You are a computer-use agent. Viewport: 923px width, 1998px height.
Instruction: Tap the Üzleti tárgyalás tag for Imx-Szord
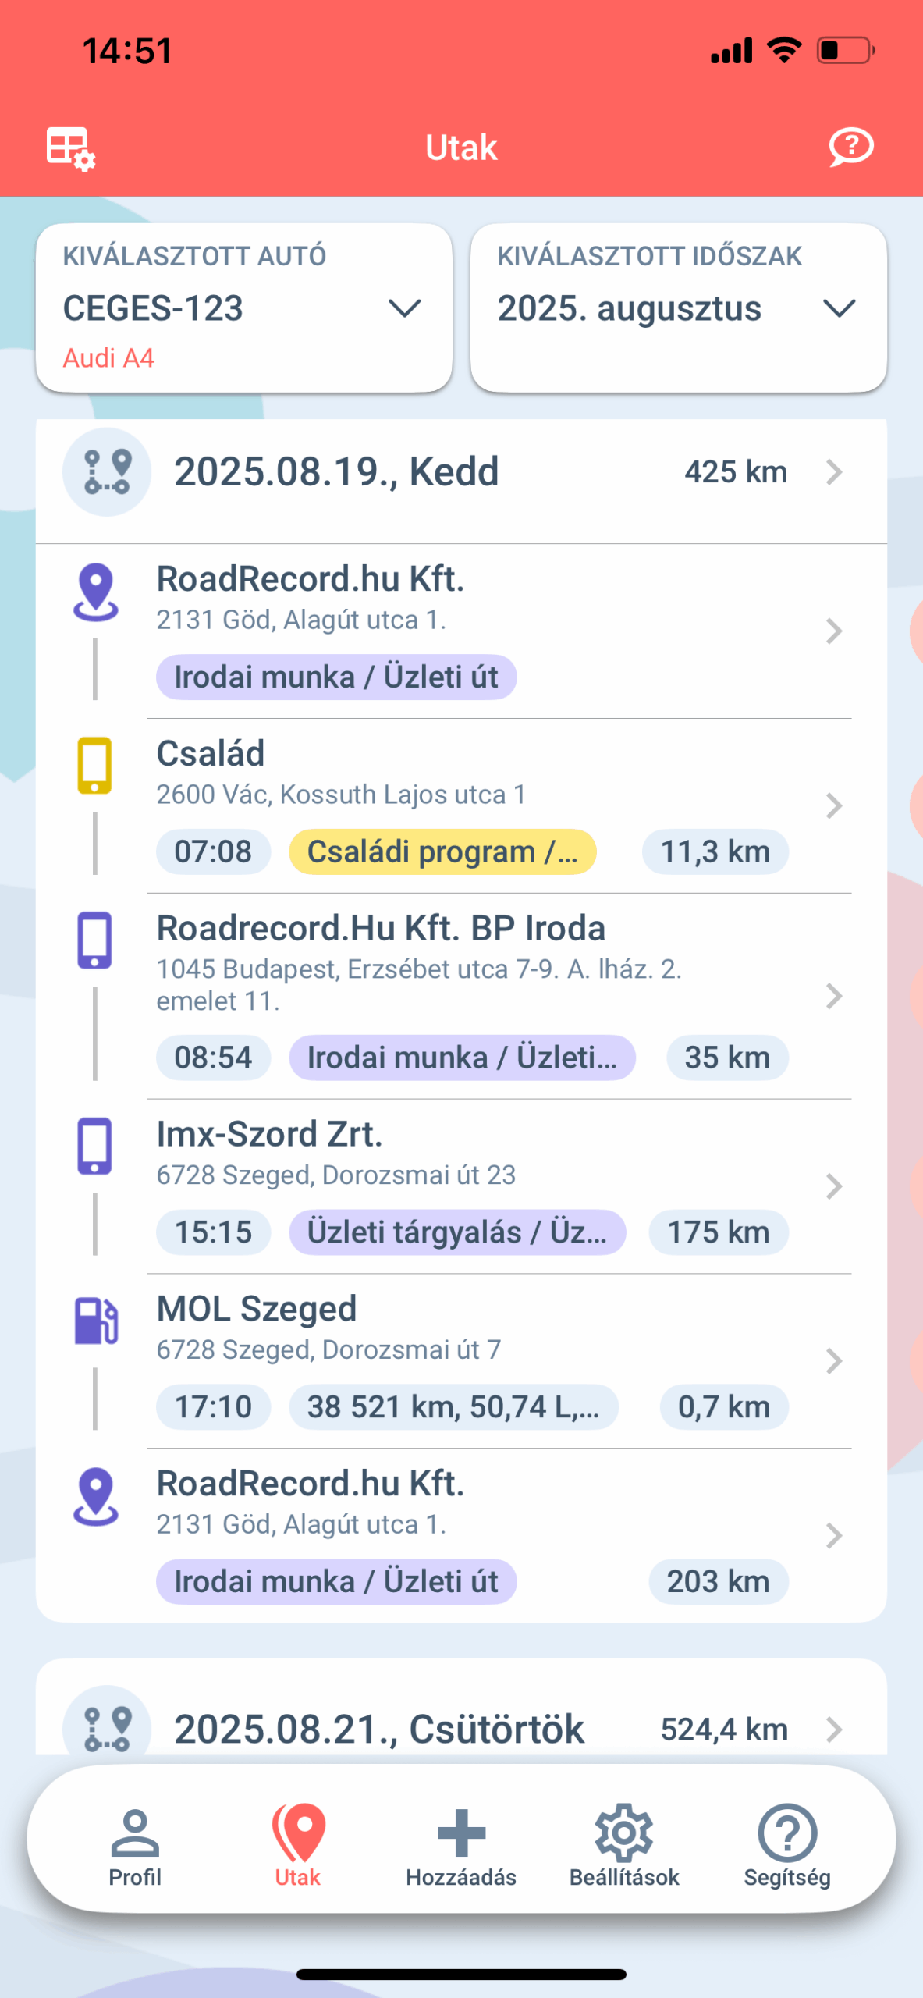click(x=457, y=1232)
